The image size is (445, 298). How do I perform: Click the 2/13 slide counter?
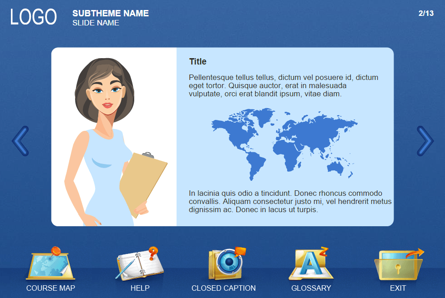[426, 13]
